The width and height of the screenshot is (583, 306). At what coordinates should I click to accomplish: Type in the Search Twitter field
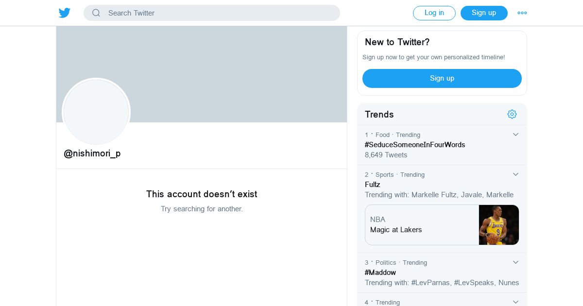[x=219, y=13]
